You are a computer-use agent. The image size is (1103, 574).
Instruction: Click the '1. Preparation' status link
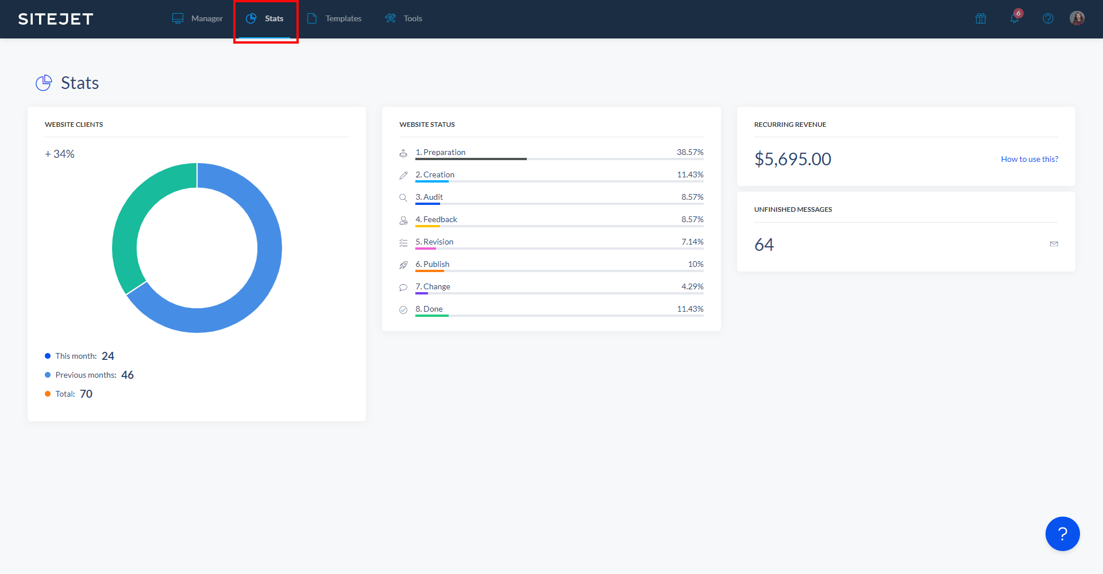(x=440, y=152)
